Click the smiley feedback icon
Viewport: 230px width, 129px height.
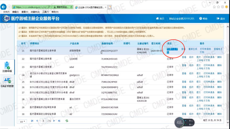click(227, 7)
